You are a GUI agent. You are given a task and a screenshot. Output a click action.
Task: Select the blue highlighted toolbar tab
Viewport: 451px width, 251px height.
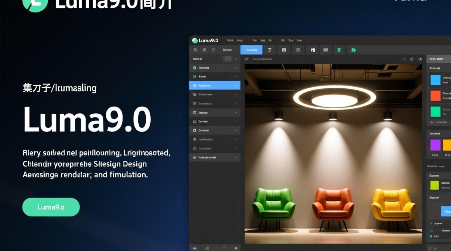coord(251,50)
